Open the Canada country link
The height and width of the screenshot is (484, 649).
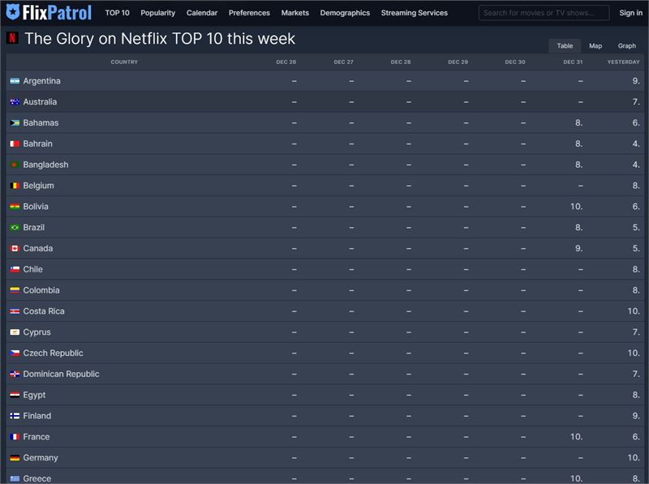(x=38, y=249)
